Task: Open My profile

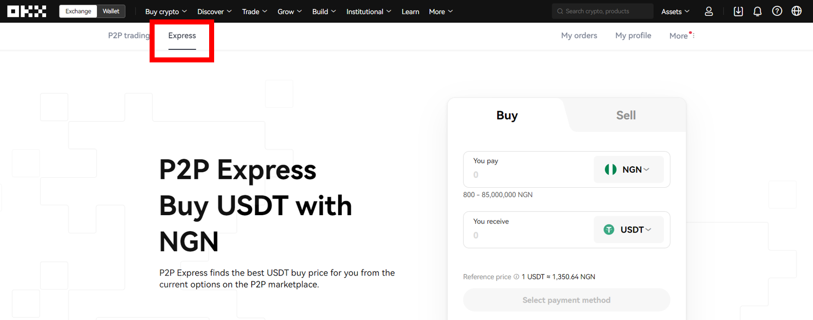Action: pos(633,35)
